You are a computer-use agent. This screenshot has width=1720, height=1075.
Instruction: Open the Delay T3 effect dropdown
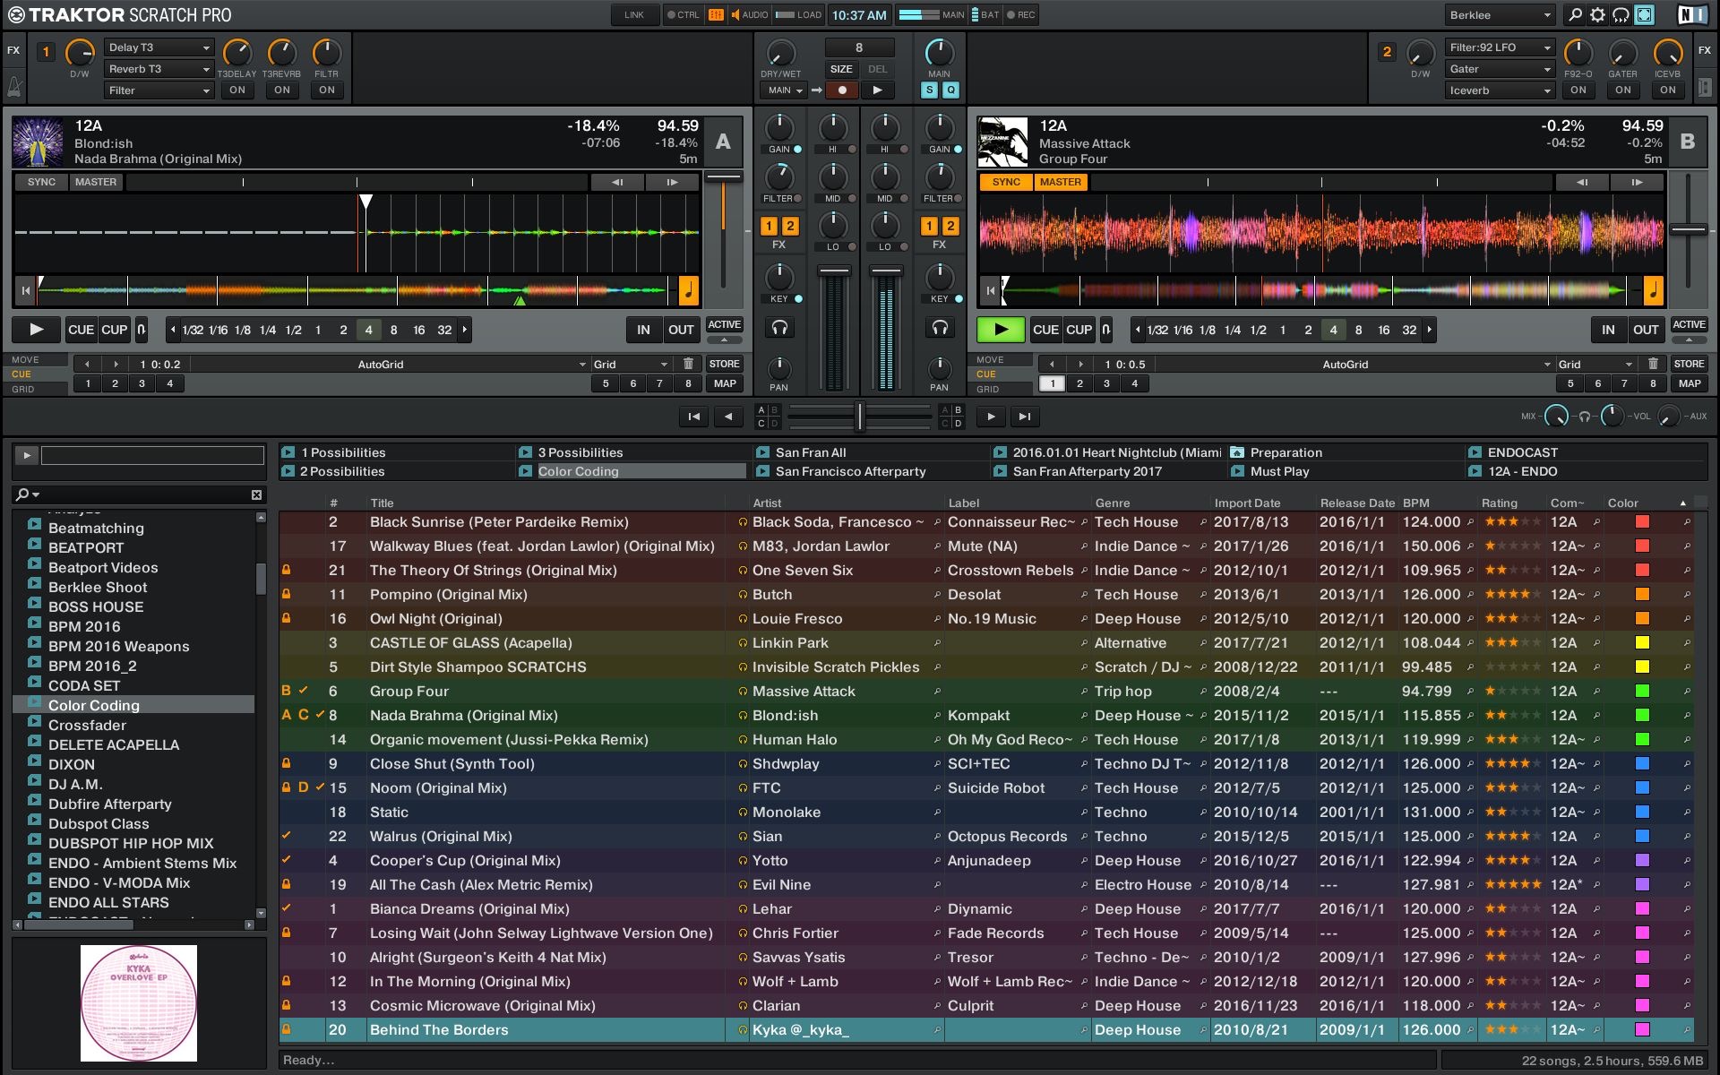tap(159, 47)
